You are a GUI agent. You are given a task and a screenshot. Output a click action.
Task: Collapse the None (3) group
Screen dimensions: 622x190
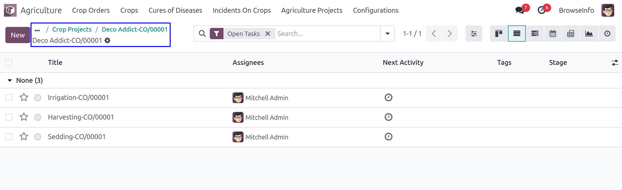click(x=10, y=80)
